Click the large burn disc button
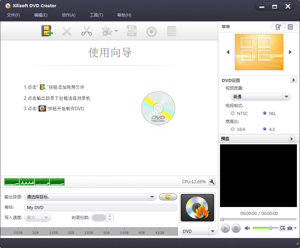The width and height of the screenshot is (300, 248). 198,208
